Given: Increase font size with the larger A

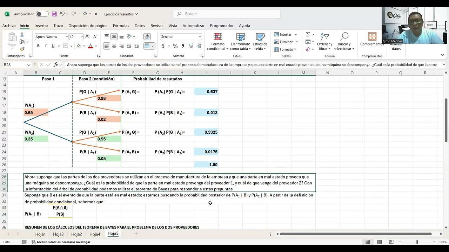Looking at the screenshot, I should [87, 37].
